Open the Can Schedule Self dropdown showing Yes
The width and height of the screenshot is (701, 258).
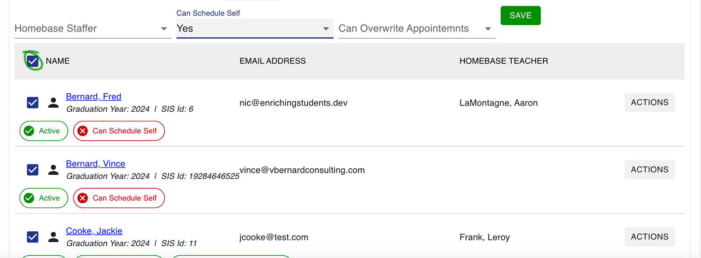(x=255, y=28)
